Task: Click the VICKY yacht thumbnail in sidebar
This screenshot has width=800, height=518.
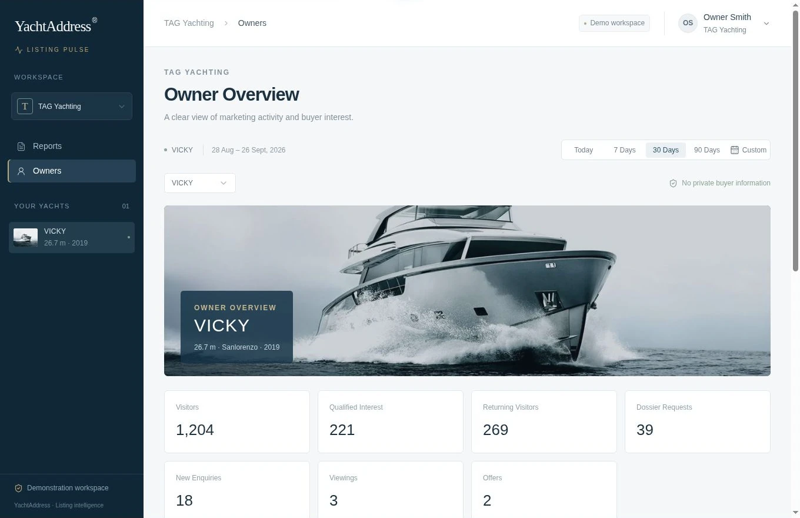Action: click(25, 237)
